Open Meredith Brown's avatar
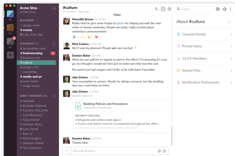235x156 pixels. [66, 21]
